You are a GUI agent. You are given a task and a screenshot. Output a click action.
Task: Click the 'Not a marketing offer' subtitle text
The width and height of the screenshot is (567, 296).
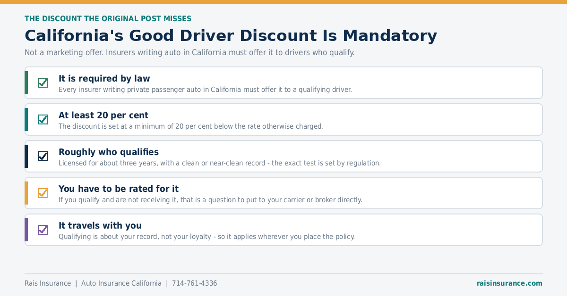pos(189,52)
